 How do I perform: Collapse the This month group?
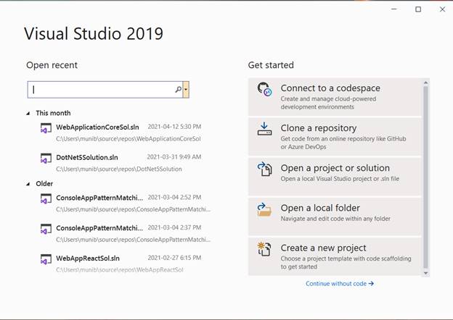[x=28, y=113]
